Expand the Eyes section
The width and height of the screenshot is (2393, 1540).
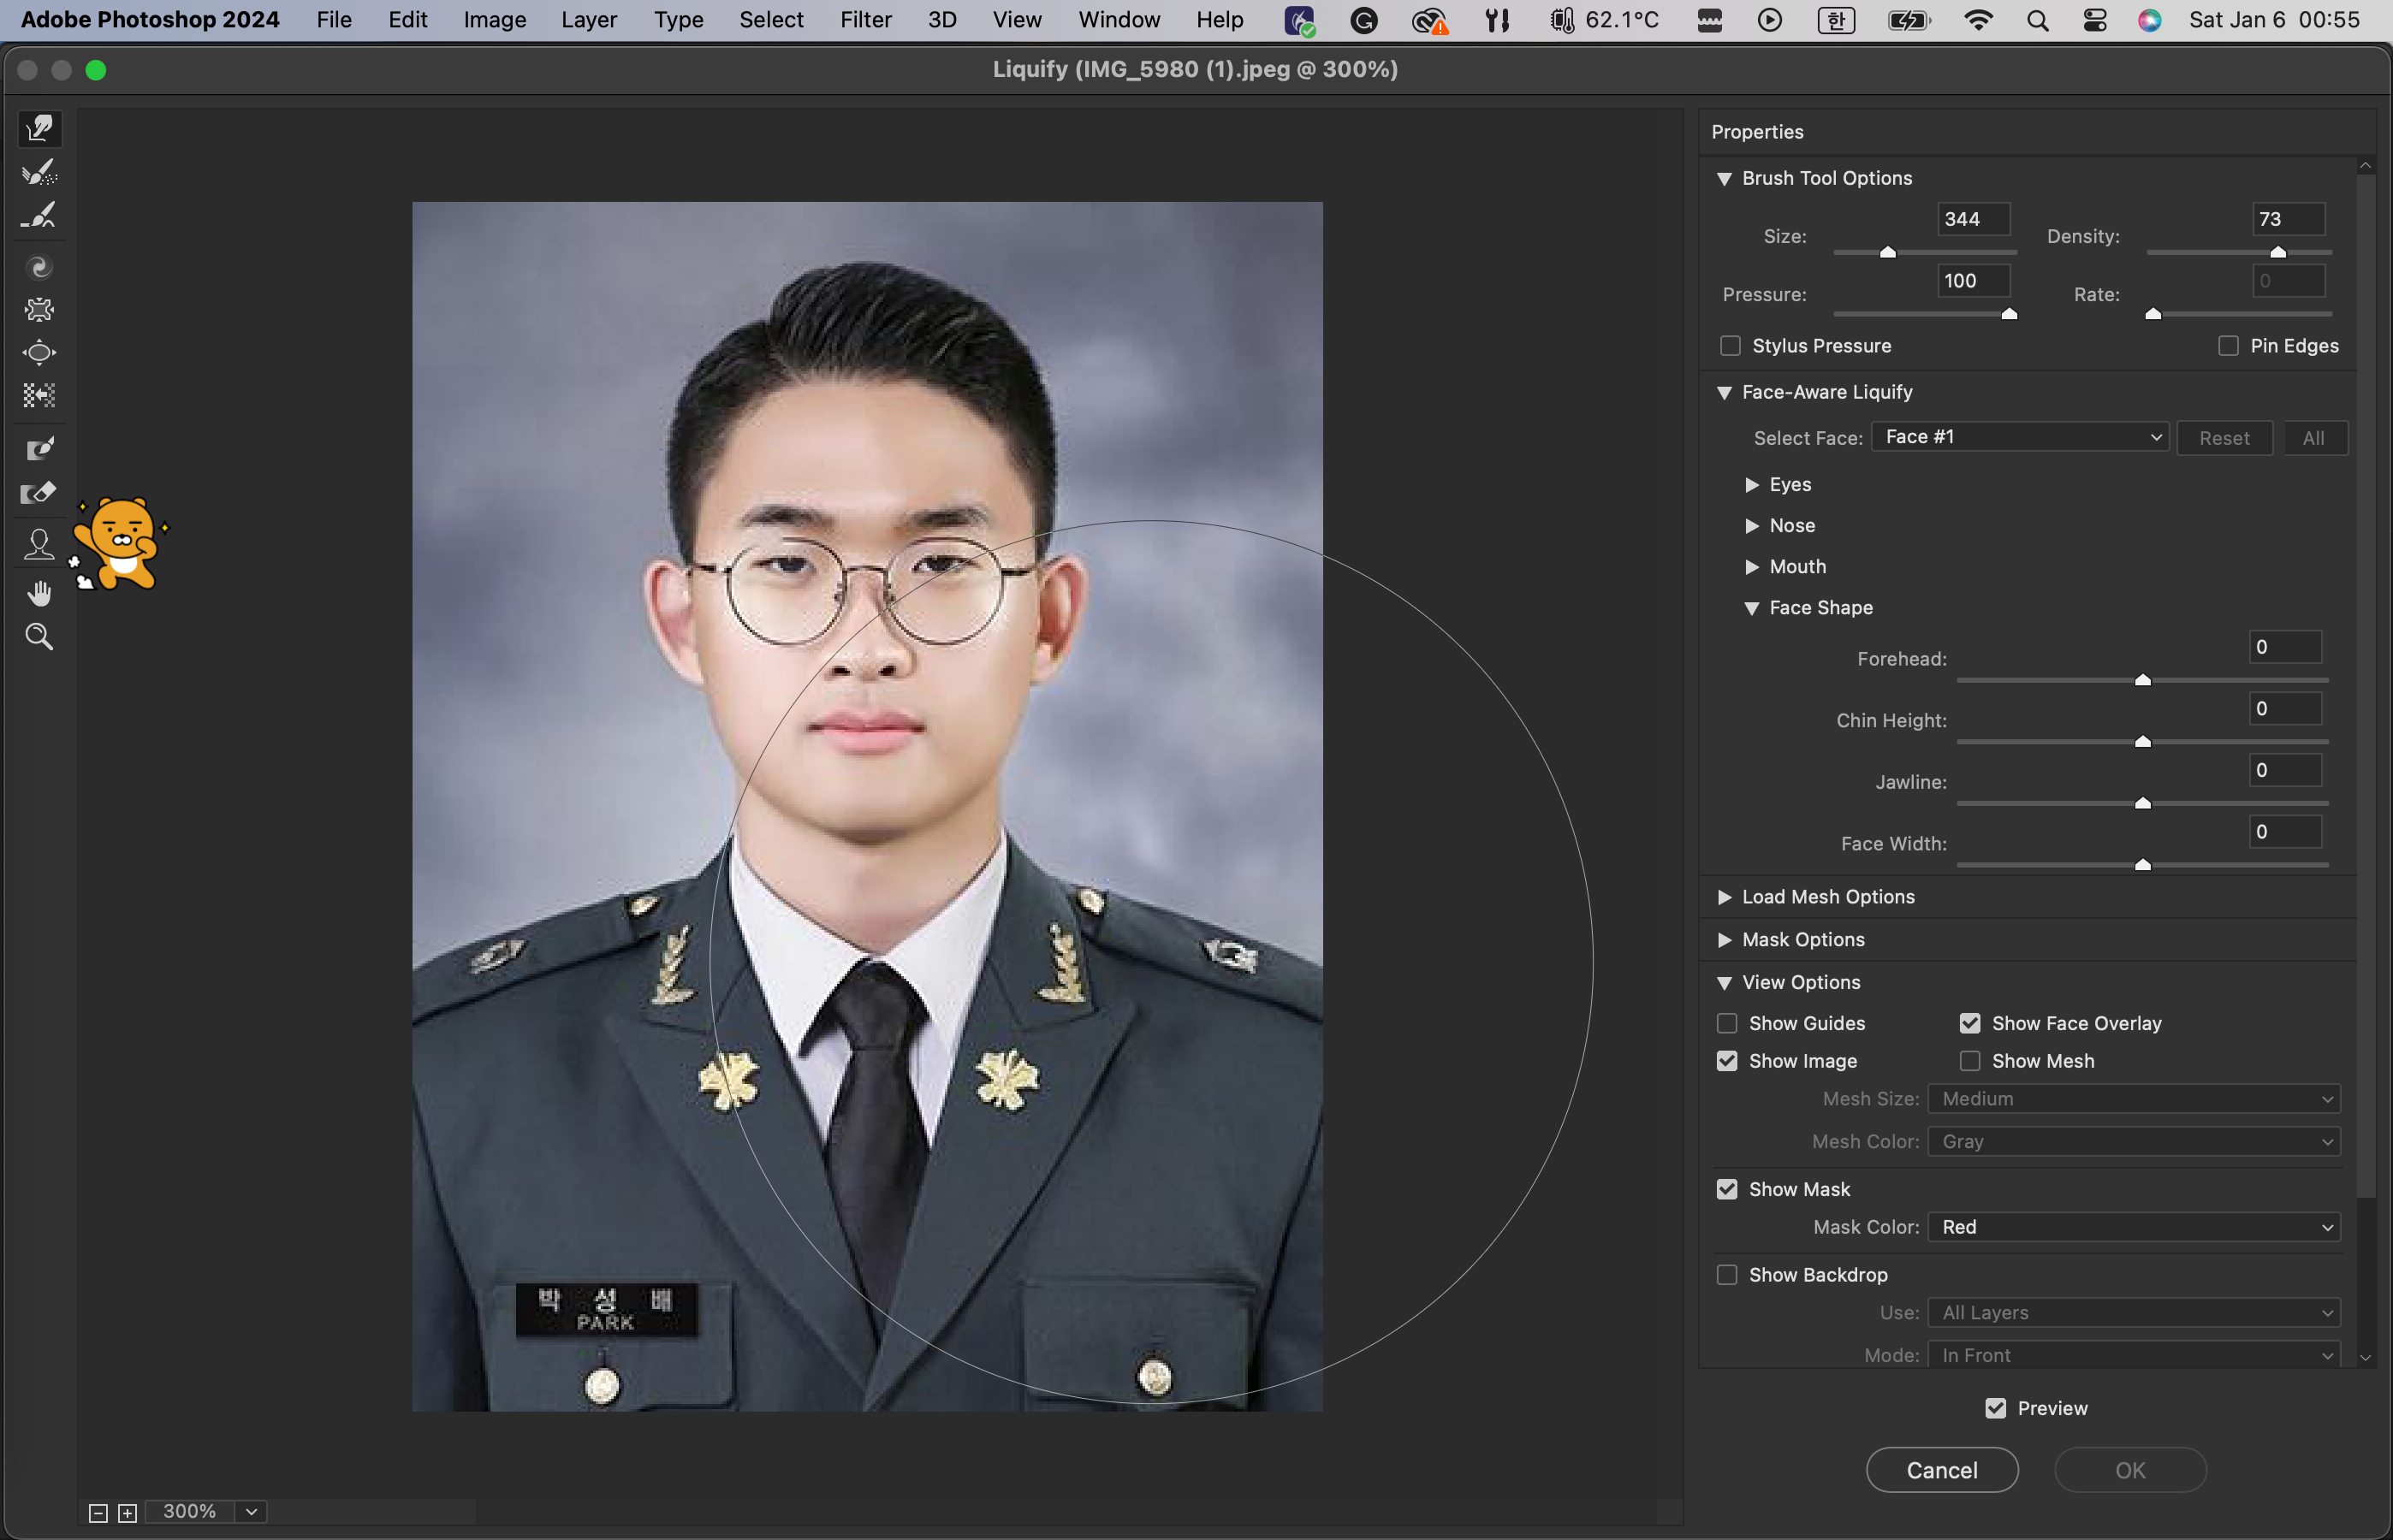click(1752, 484)
